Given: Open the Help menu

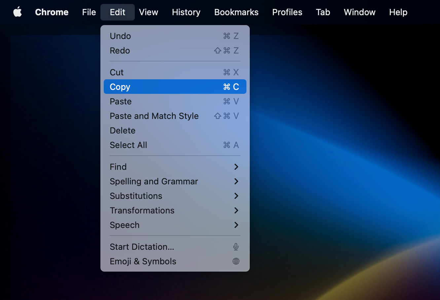Looking at the screenshot, I should (x=398, y=12).
